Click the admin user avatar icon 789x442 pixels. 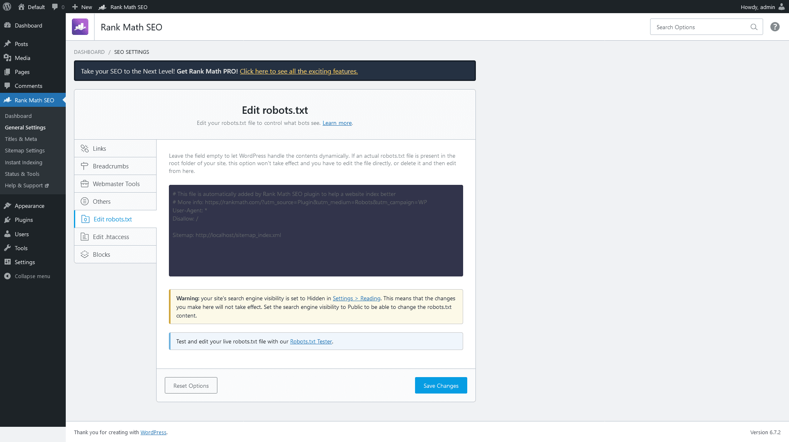pos(781,7)
